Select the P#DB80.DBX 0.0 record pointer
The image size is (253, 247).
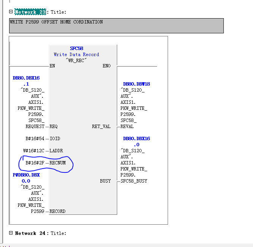(x=26, y=178)
